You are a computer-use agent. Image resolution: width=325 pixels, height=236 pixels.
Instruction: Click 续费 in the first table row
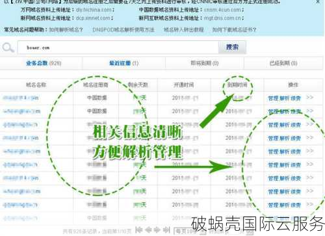pyautogui.click(x=296, y=98)
